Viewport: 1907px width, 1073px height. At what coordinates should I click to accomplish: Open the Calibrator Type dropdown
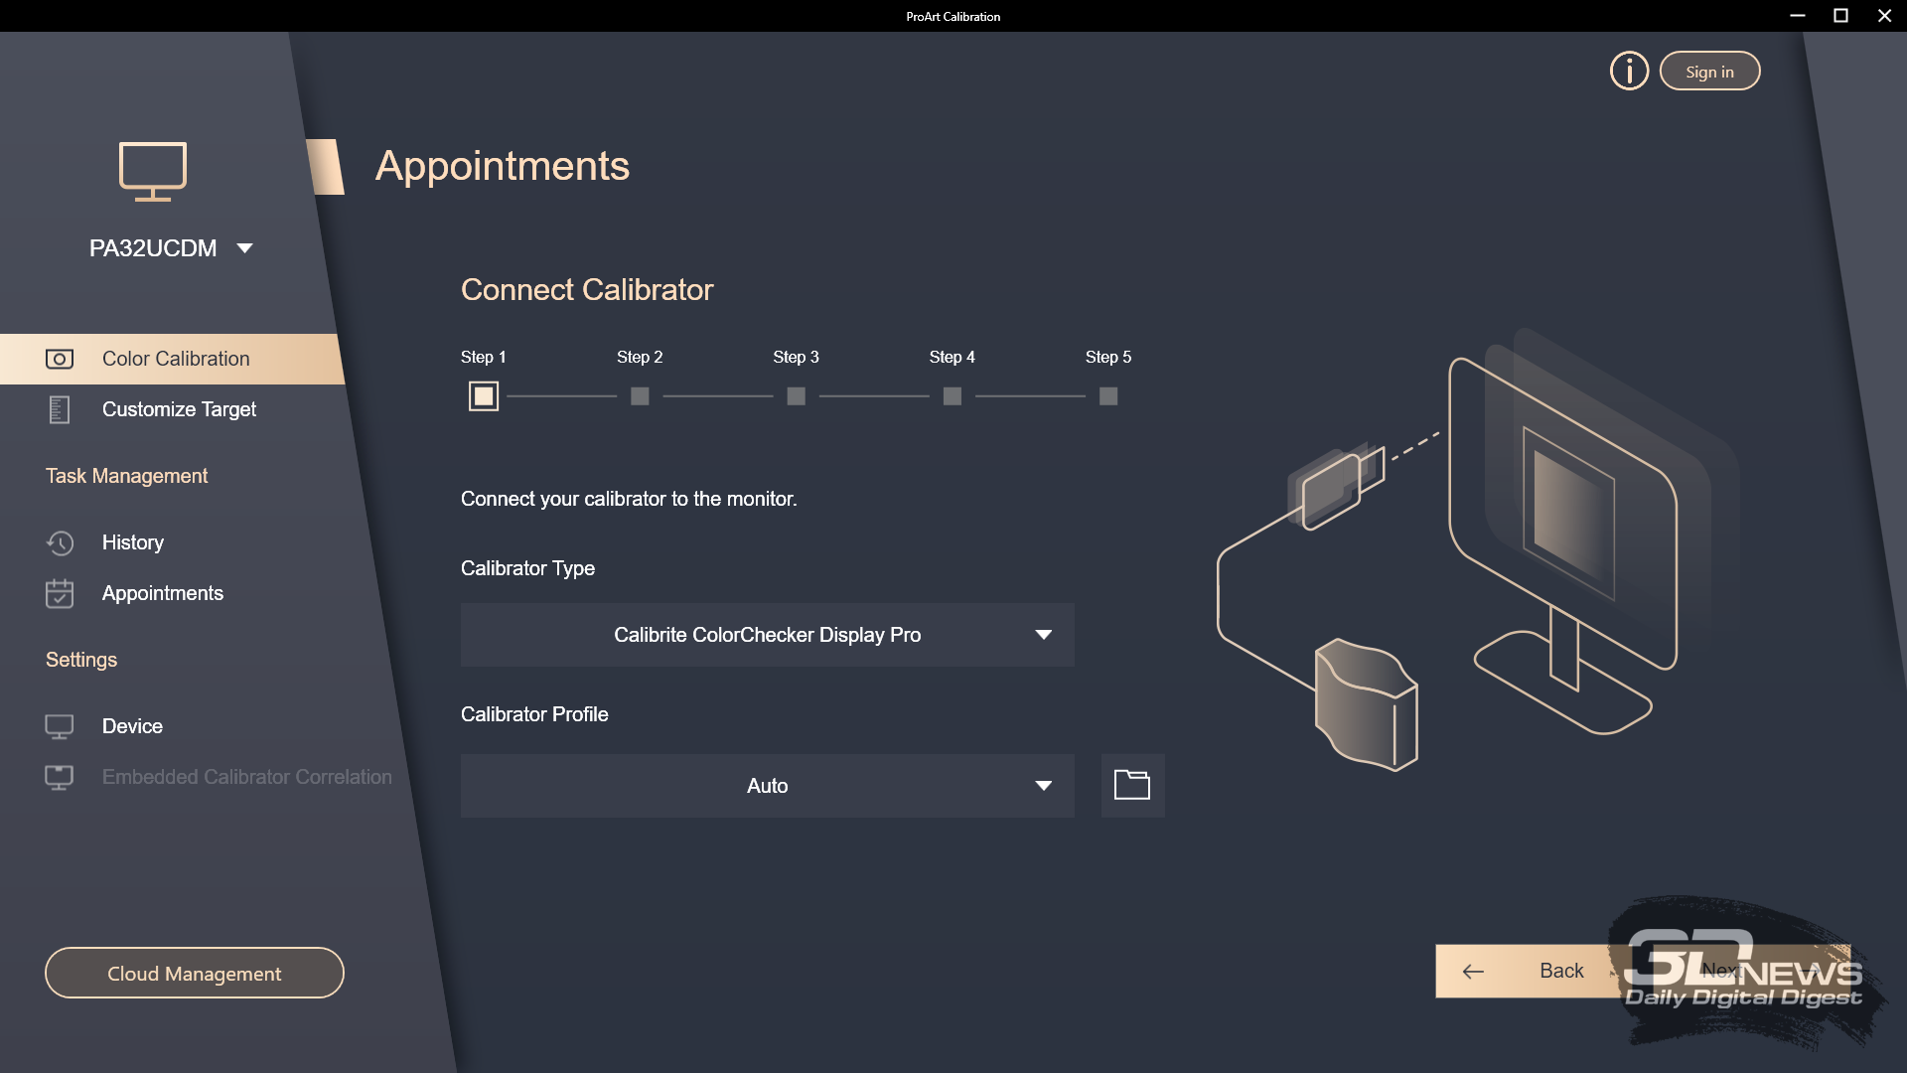coord(767,635)
